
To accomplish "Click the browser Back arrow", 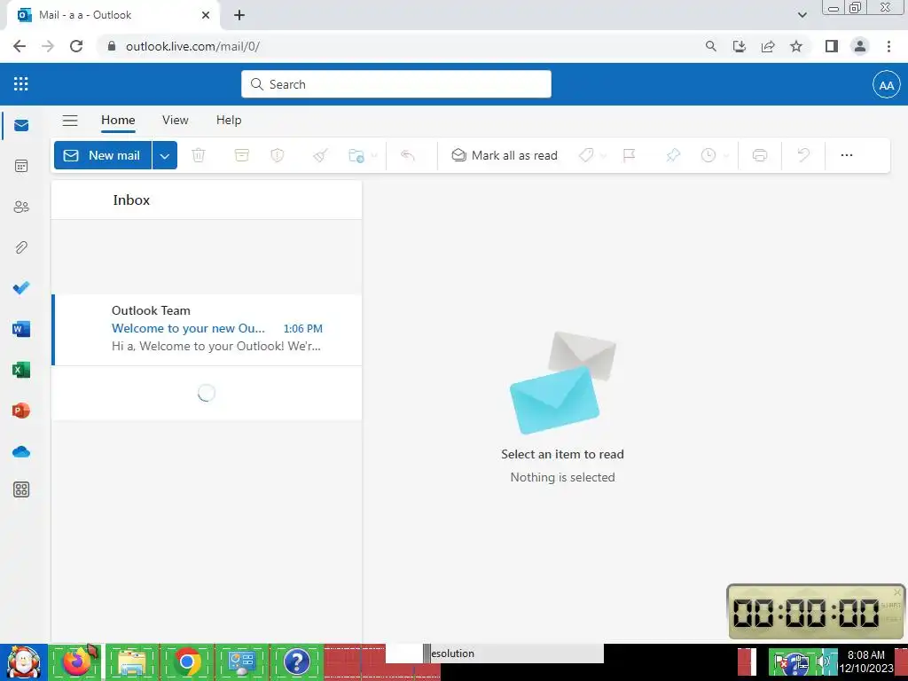I will coord(20,46).
